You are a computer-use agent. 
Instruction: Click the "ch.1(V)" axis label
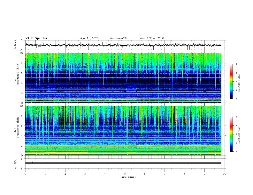click(x=15, y=45)
